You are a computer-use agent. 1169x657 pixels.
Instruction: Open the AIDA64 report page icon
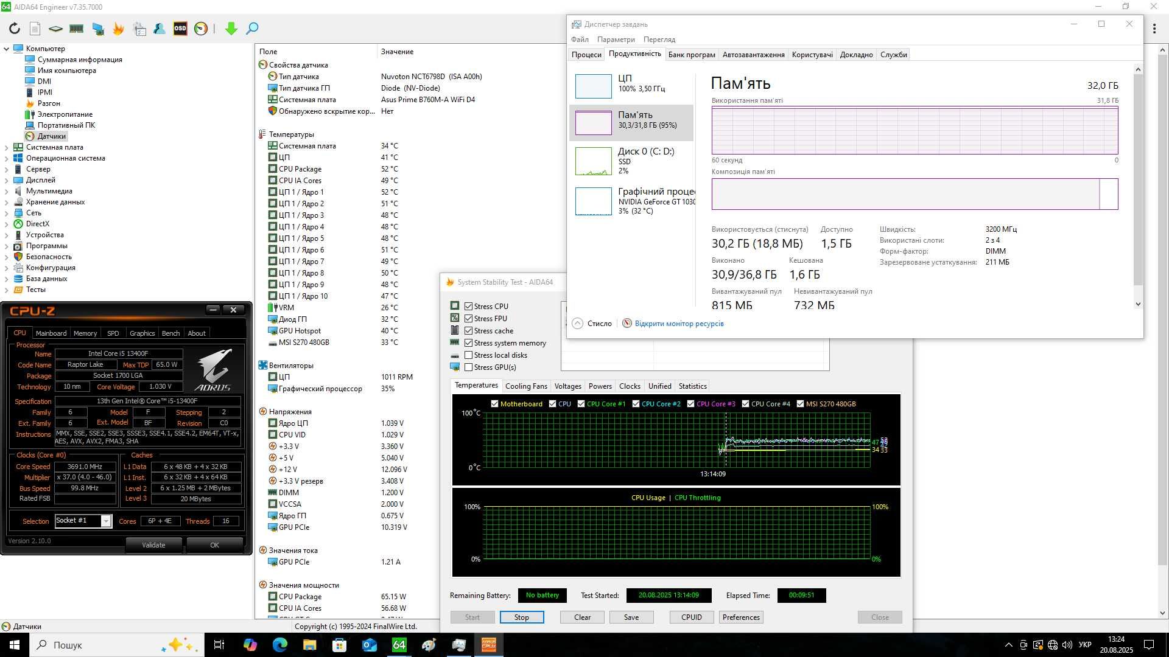35,29
